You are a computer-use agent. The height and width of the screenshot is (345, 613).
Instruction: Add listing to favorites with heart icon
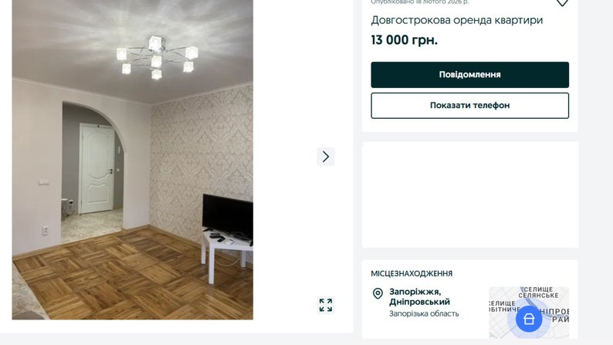click(x=562, y=3)
